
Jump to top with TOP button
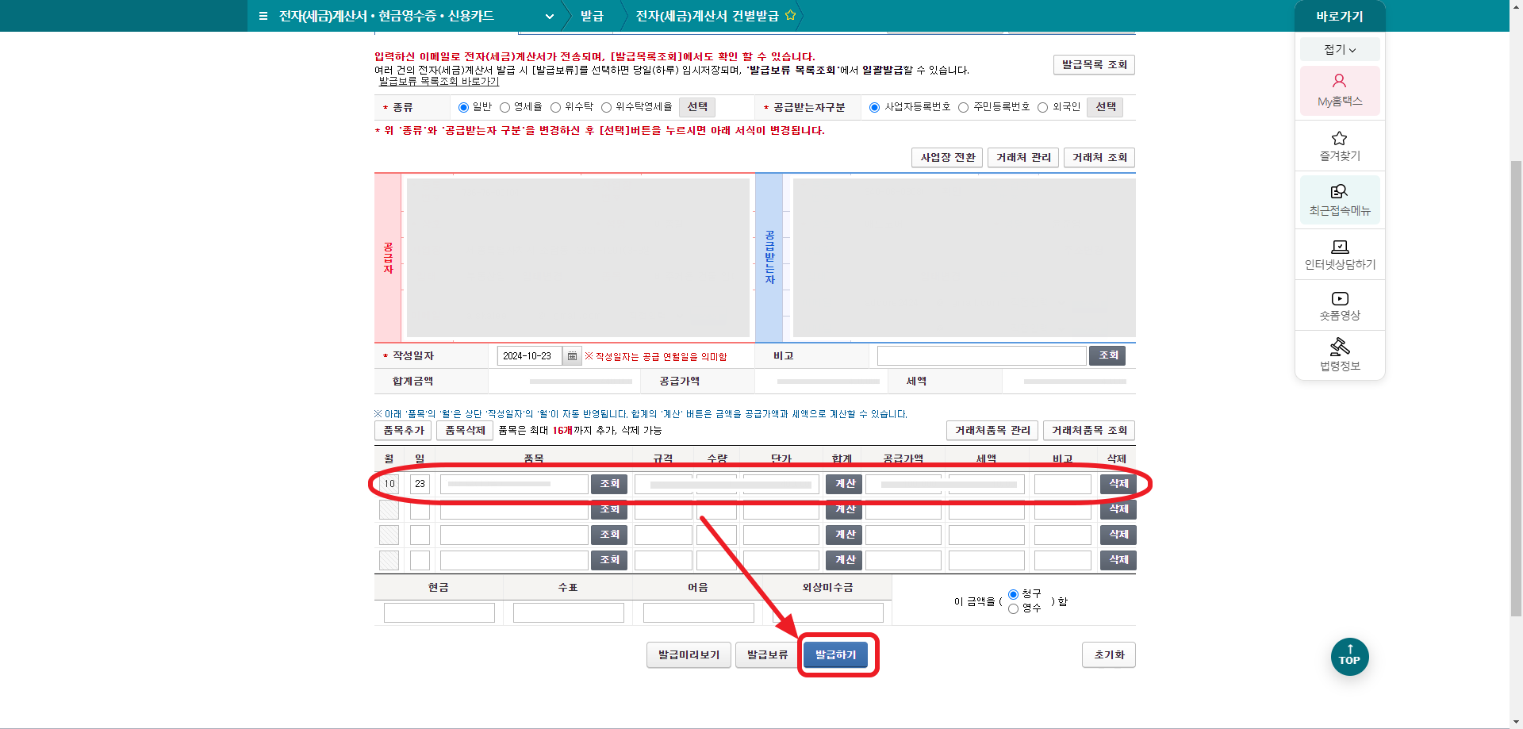coord(1349,657)
